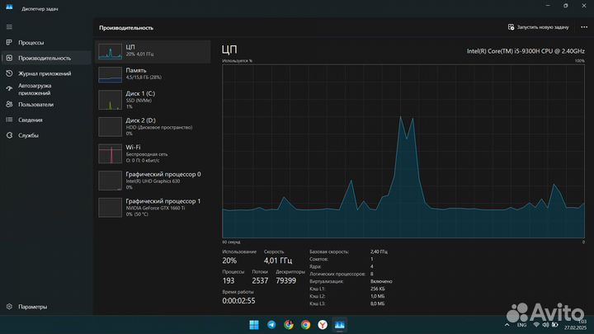Select the Память performance item
This screenshot has width=594, height=334.
point(153,74)
